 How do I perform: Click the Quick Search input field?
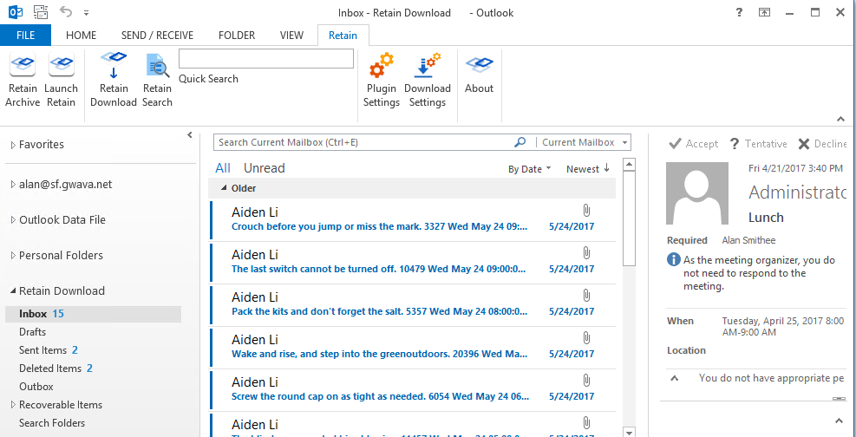(x=266, y=59)
